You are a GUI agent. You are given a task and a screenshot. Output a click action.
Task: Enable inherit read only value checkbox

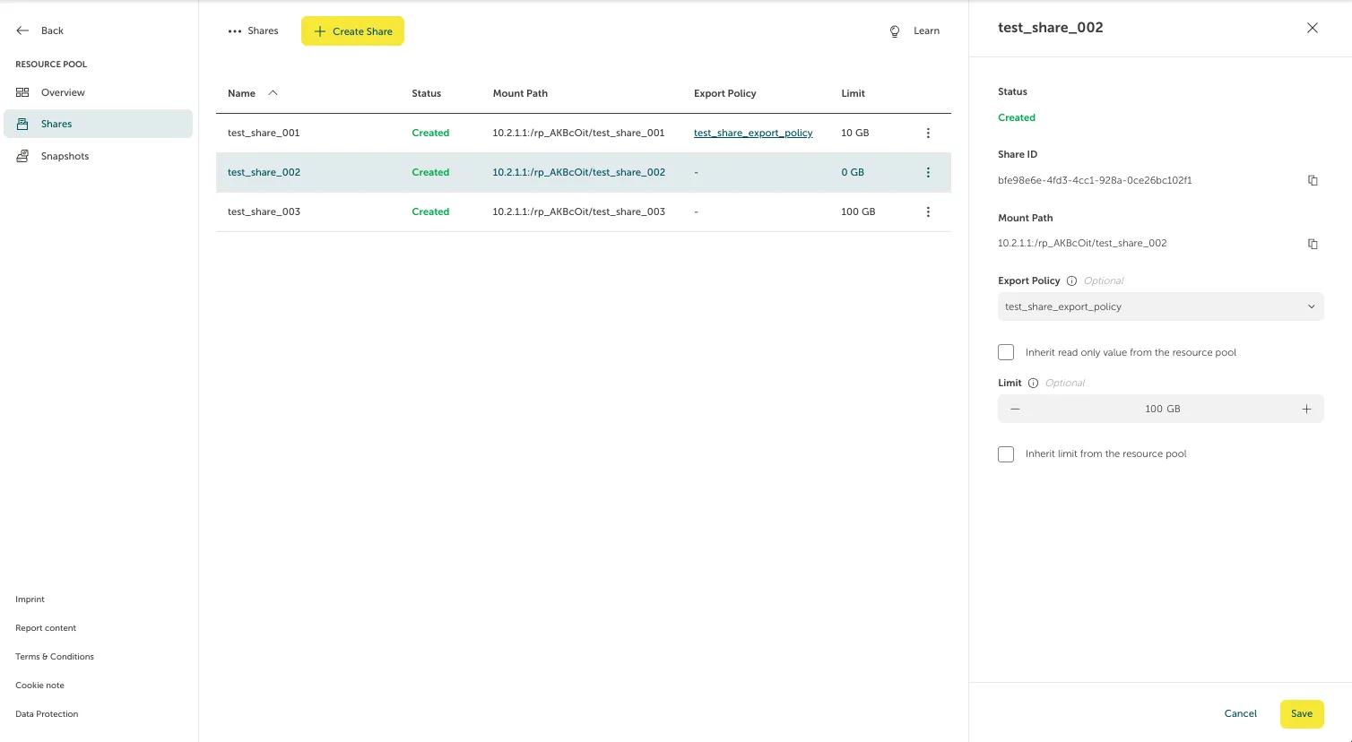(1006, 353)
